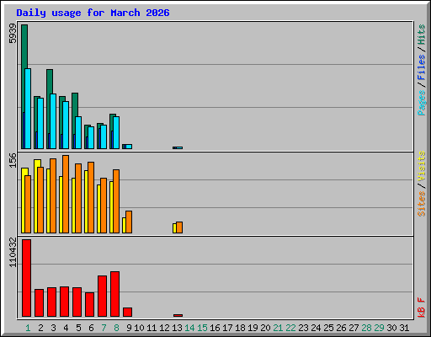431x337 pixels.
Task: Click day 9 on the date axis
Action: [x=129, y=328]
